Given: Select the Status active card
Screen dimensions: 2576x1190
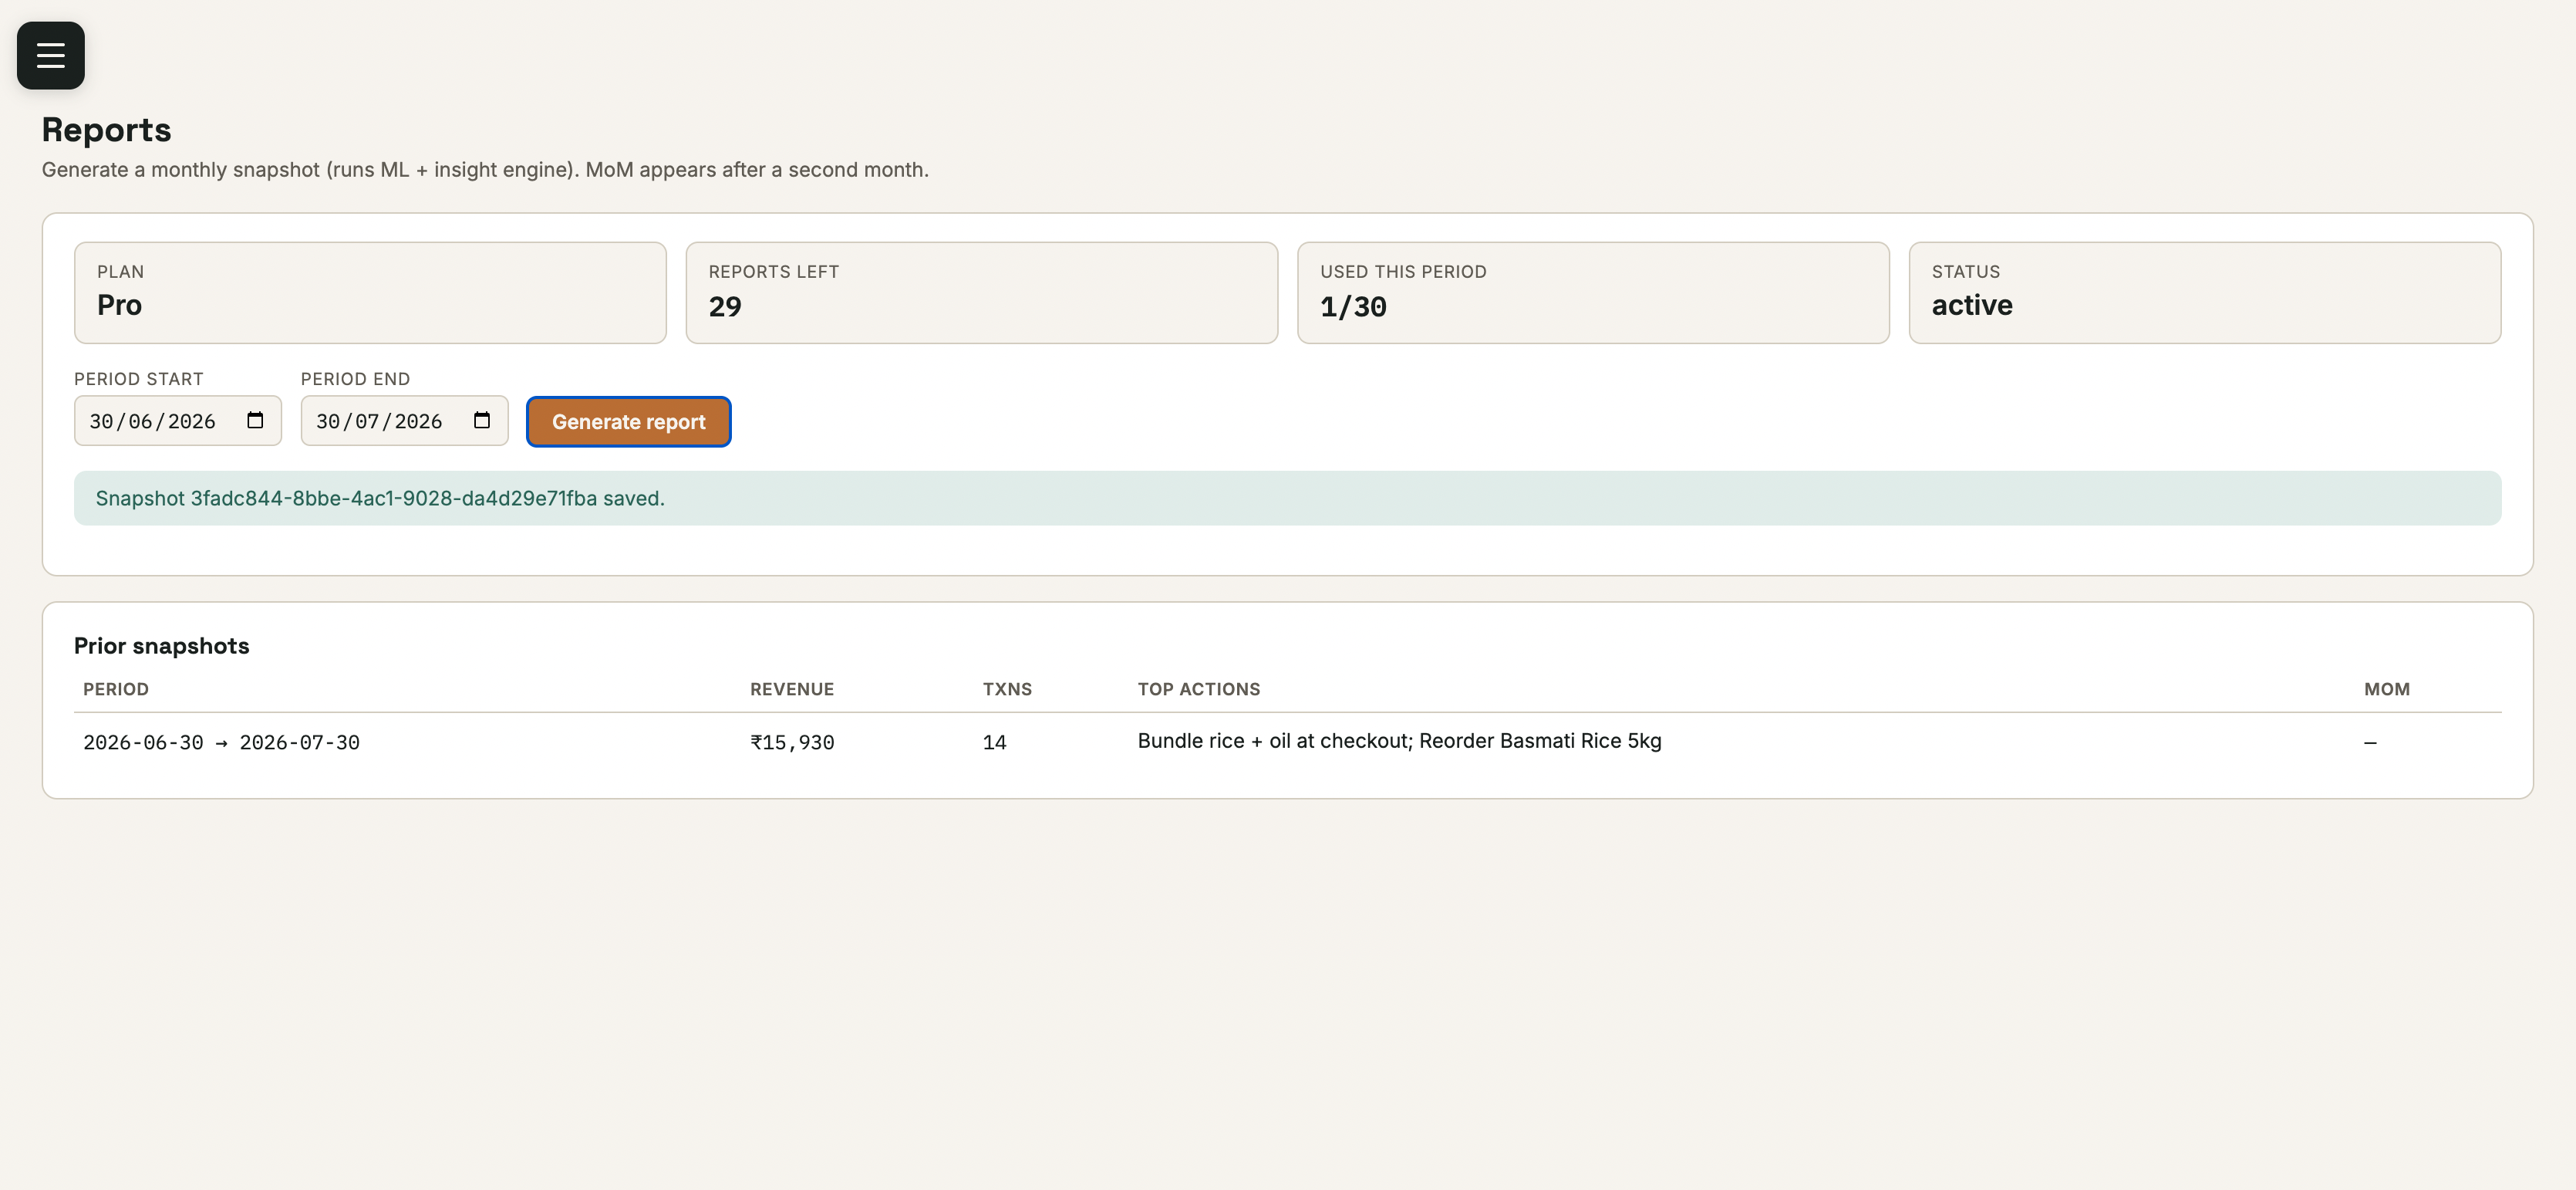Looking at the screenshot, I should click(x=2205, y=292).
